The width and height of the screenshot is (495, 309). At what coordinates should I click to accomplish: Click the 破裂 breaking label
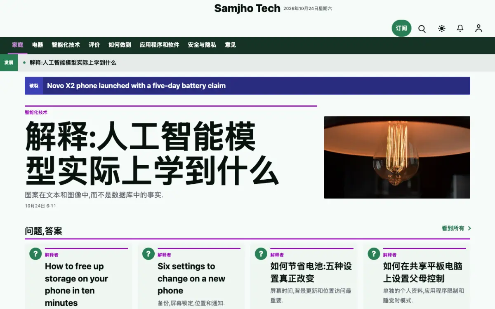[34, 86]
